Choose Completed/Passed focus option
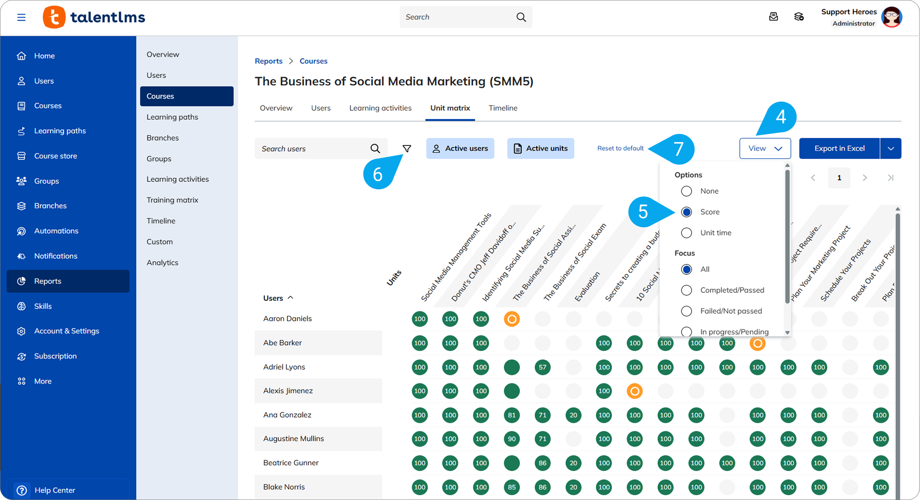Image resolution: width=920 pixels, height=500 pixels. [686, 290]
